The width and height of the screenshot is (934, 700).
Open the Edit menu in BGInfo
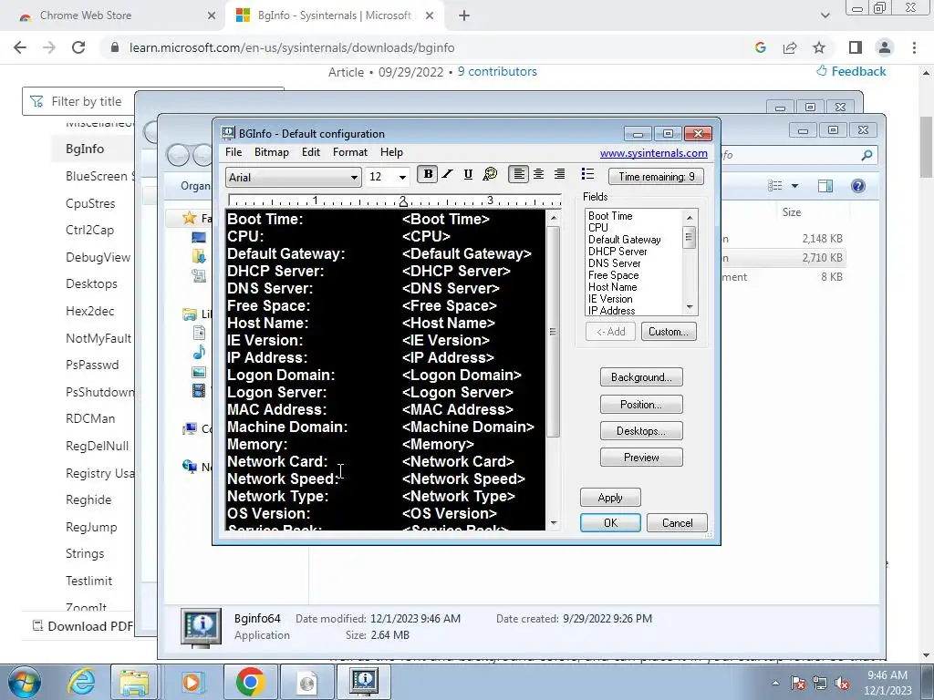311,152
